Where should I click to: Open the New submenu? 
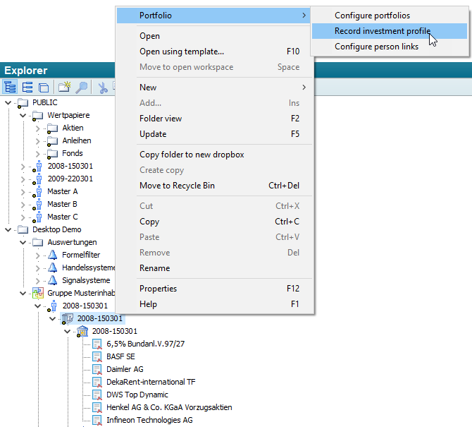(x=223, y=88)
